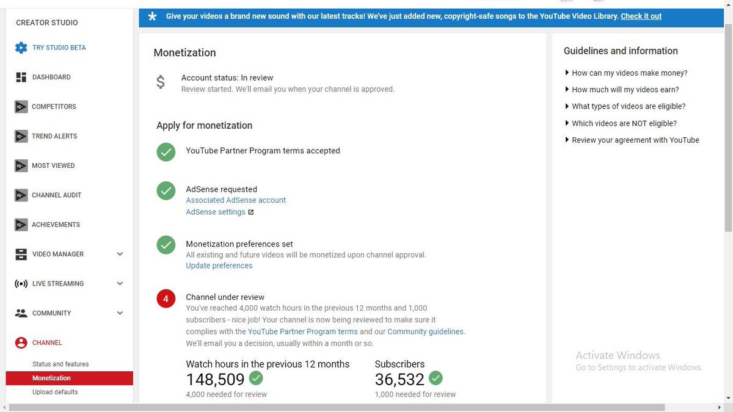Click 'Guidelines and information' heading
The height and width of the screenshot is (412, 733).
[x=621, y=51]
